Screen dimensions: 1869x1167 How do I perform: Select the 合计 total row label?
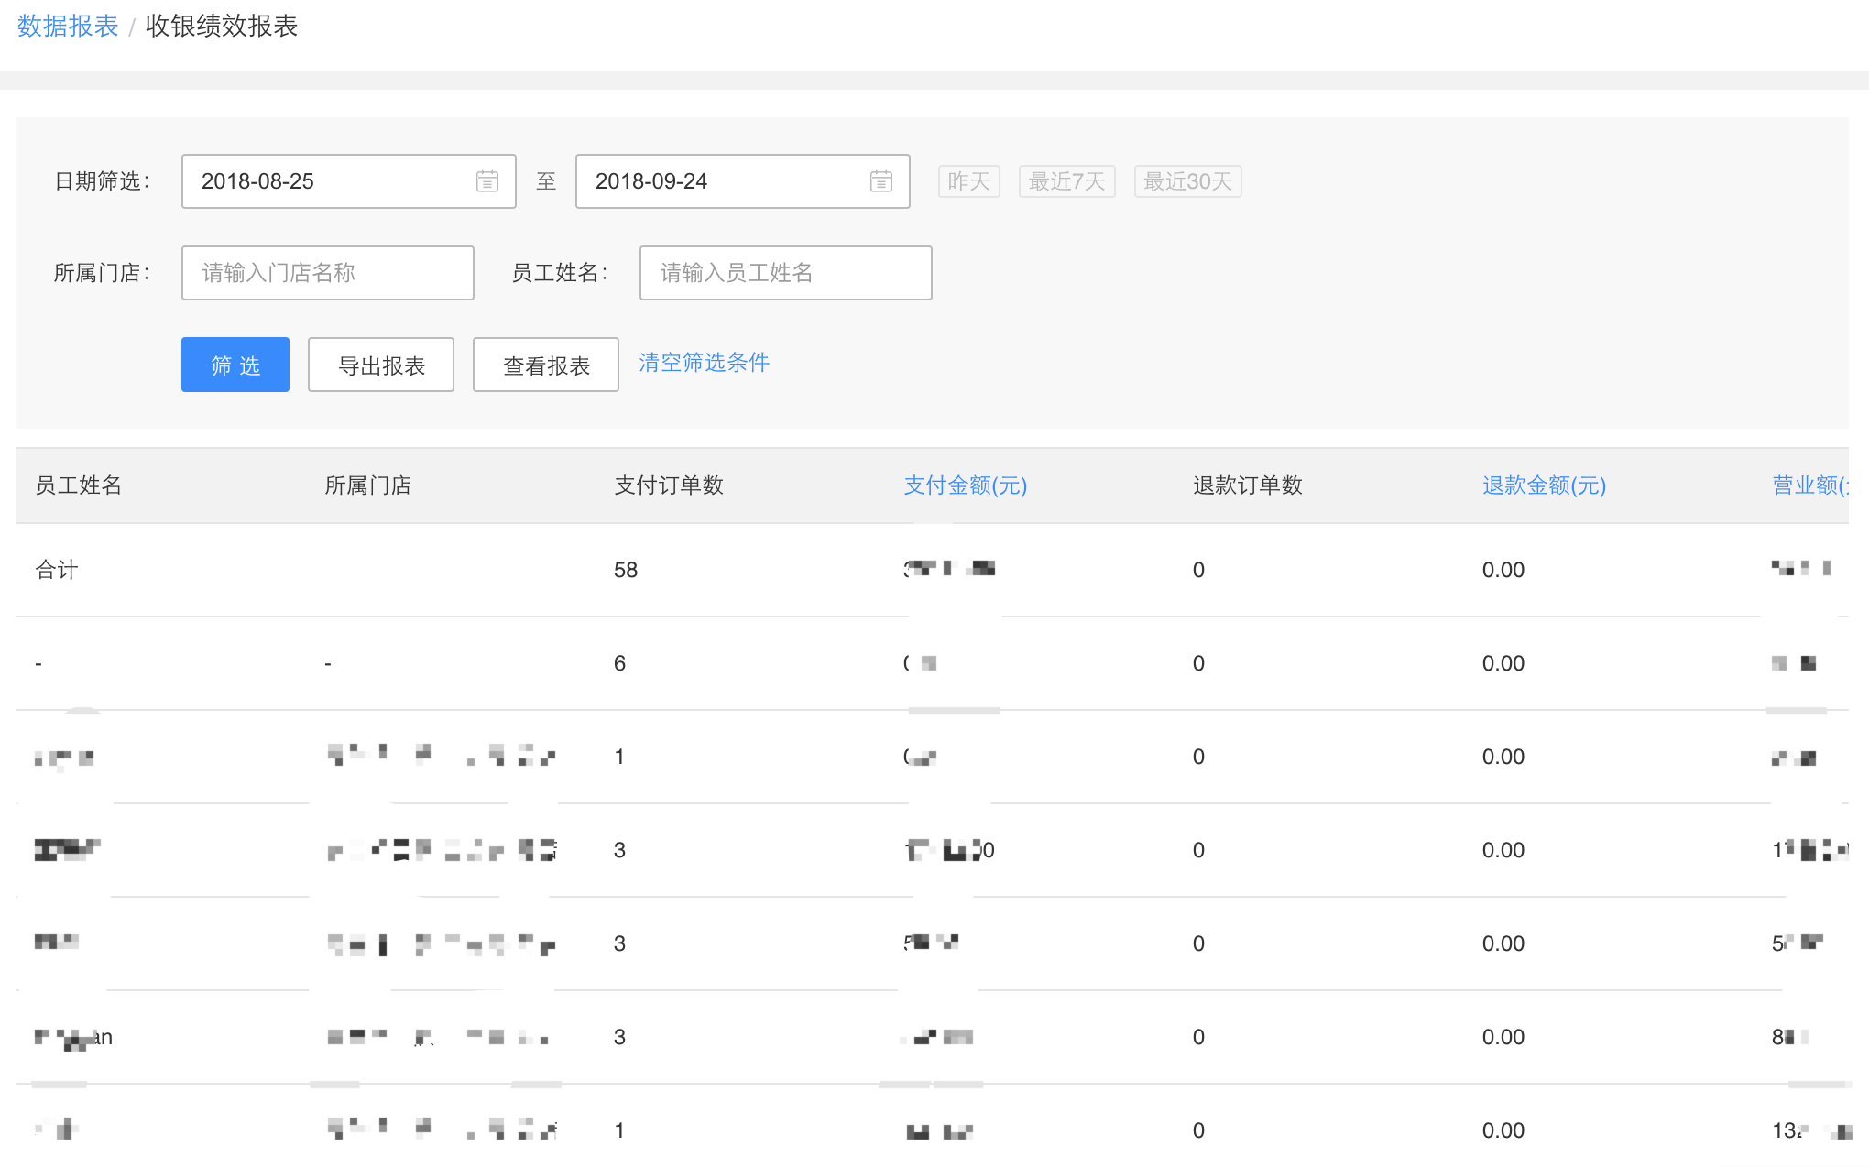coord(57,570)
